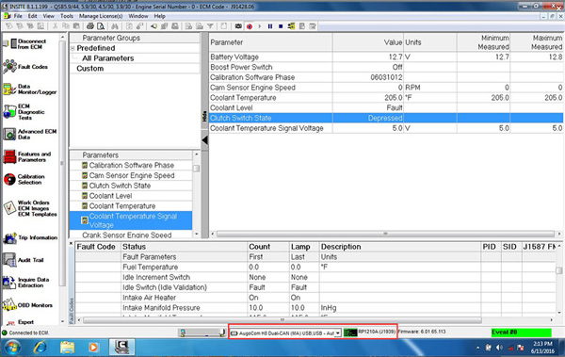Click the parameter table horizontal scrollbar
The width and height of the screenshot is (565, 357).
(385, 234)
